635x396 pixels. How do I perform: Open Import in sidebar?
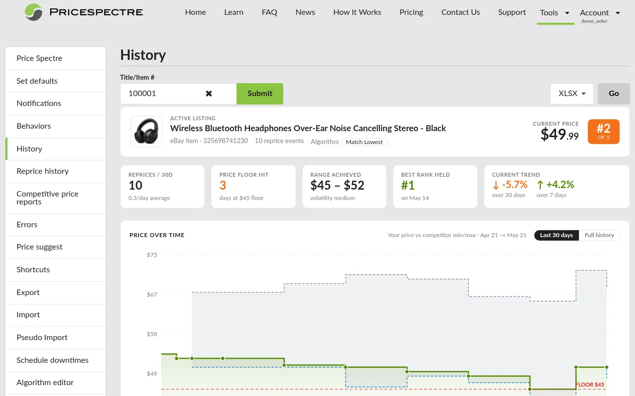56,315
